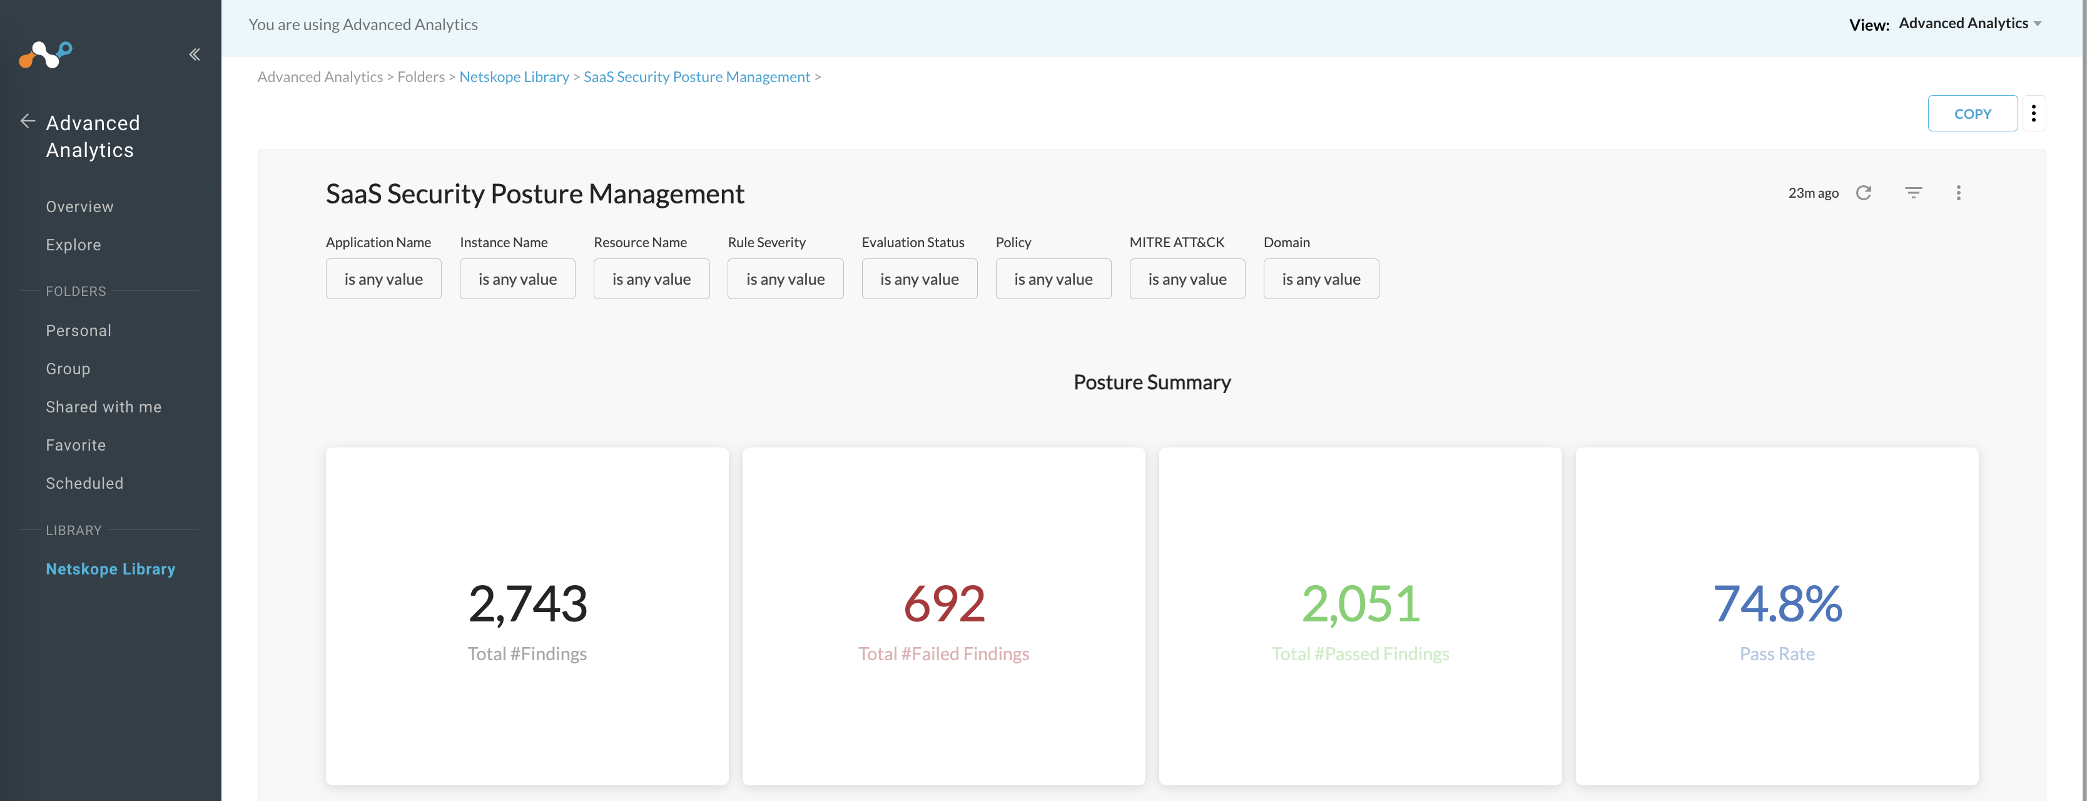The width and height of the screenshot is (2087, 801).
Task: Open the Group folder
Action: click(68, 369)
